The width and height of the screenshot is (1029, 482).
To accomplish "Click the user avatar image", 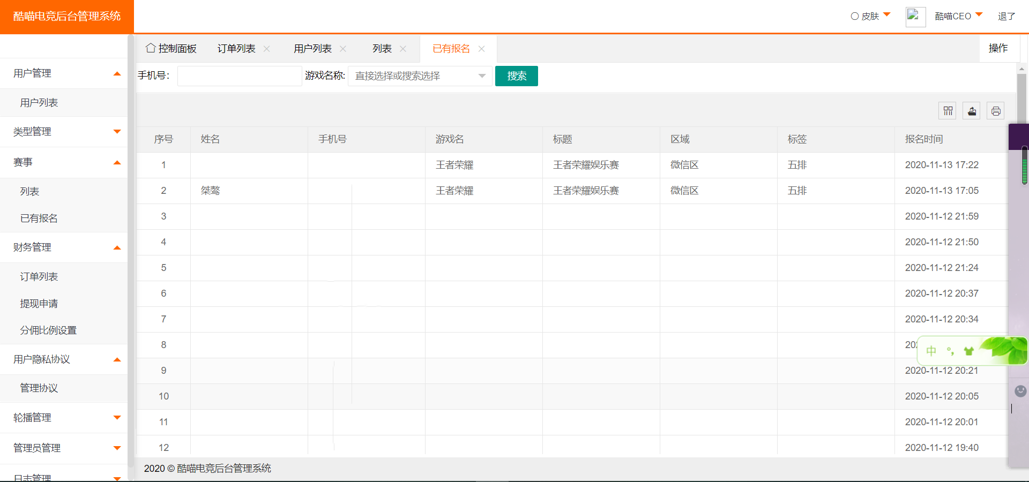I will point(915,17).
